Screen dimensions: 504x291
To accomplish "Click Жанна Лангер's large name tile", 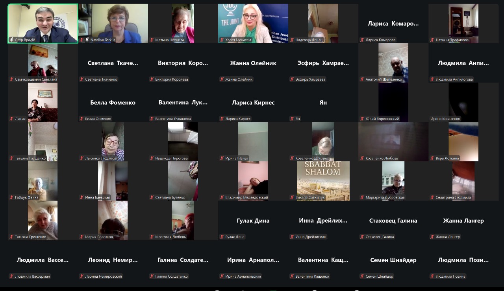I will pyautogui.click(x=463, y=221).
